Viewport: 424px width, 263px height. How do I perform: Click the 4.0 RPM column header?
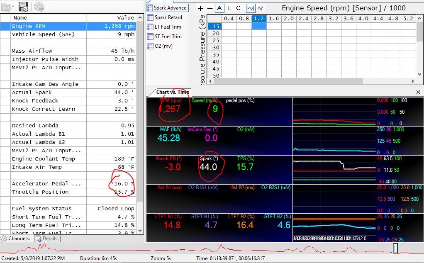[x=363, y=19]
